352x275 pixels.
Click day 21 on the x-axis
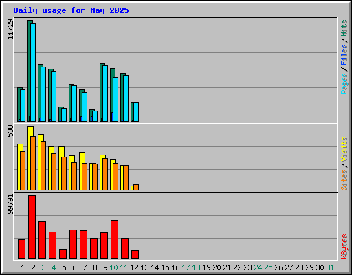(227, 267)
